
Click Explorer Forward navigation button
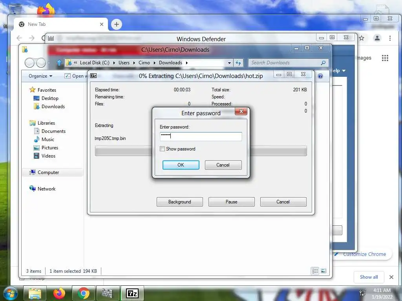click(x=41, y=62)
